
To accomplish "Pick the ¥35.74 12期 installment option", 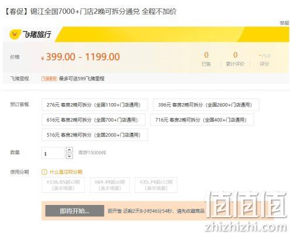I will coord(156,185).
